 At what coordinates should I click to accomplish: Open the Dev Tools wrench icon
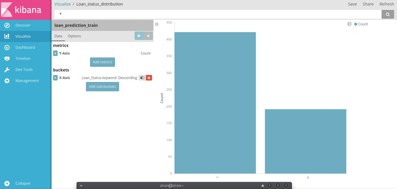tap(7, 70)
